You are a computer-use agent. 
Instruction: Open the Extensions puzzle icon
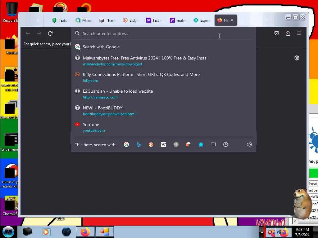288,33
